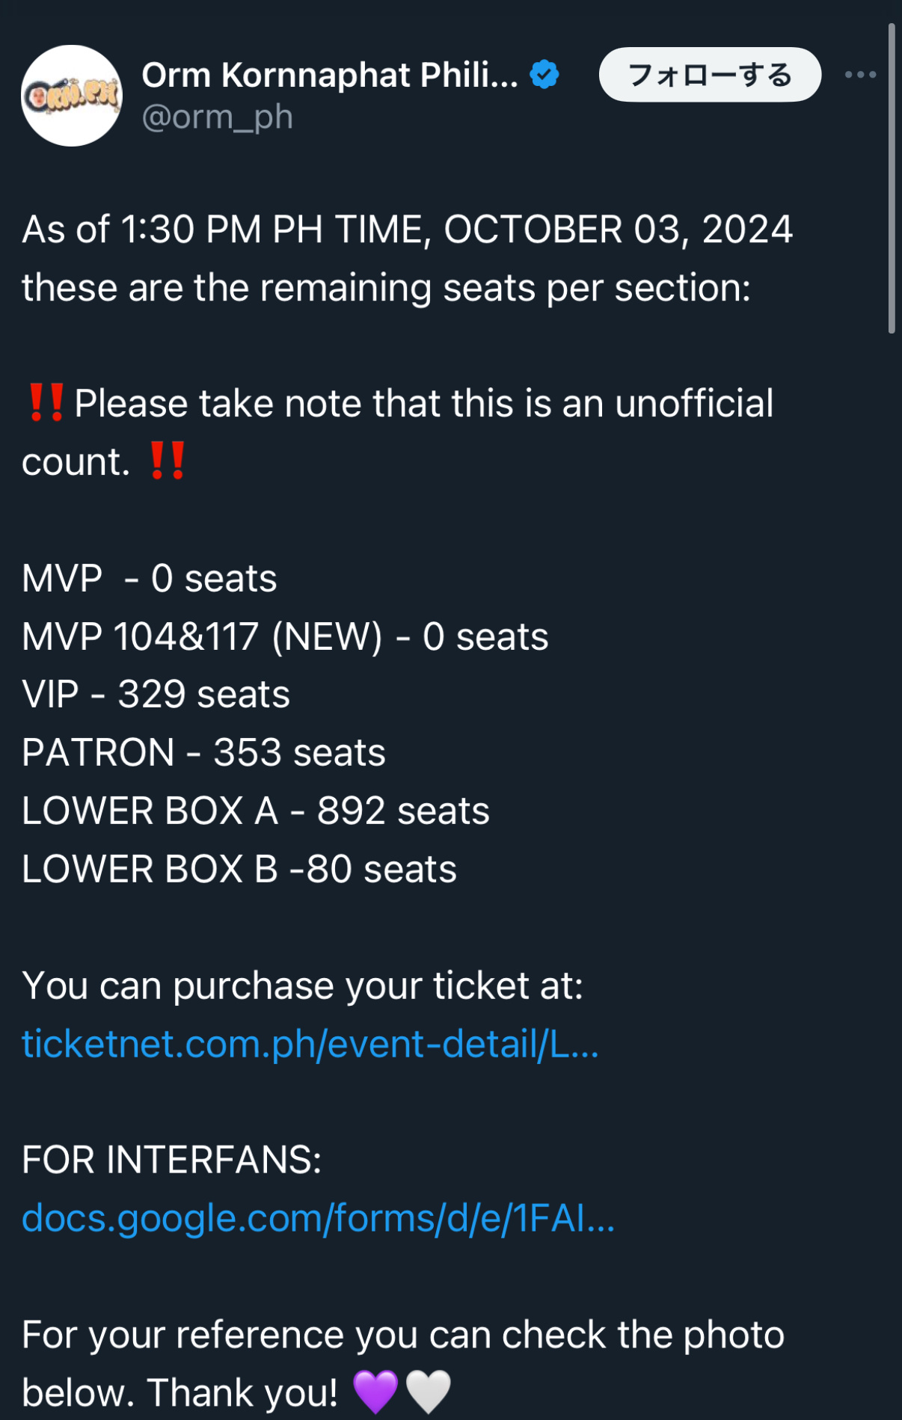Image resolution: width=902 pixels, height=1420 pixels.
Task: Open the docs.google.com forms link
Action: 318,1218
